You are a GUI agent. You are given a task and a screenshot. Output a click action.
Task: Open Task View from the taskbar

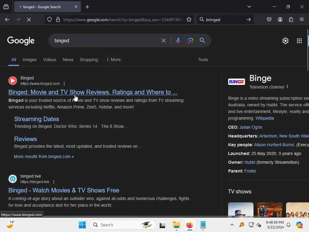coord(162,225)
